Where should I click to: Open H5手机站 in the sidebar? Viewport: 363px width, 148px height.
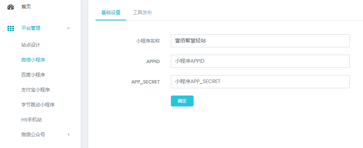pos(31,120)
